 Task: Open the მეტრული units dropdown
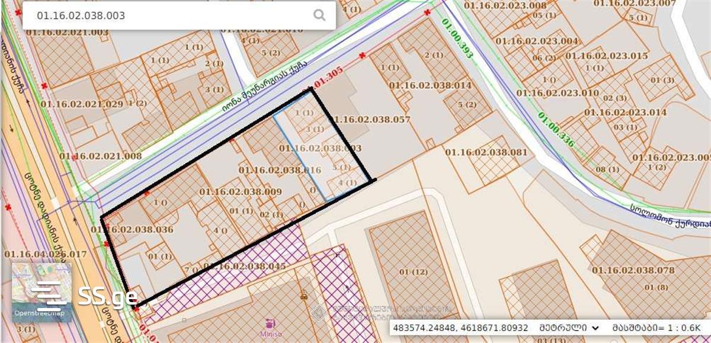(569, 328)
